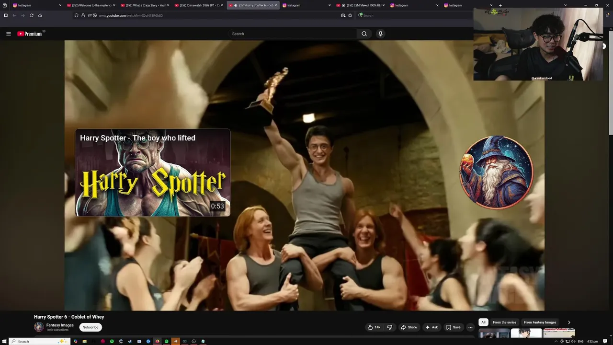Close the Harry Spotter 6 browser tab
613x345 pixels.
click(276, 5)
